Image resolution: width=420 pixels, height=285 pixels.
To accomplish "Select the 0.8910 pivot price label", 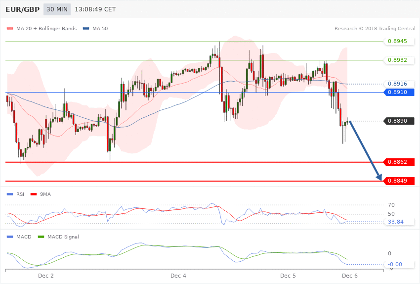I will (399, 92).
